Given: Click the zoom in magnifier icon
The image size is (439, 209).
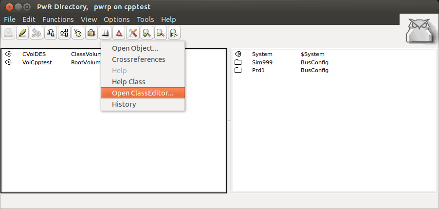Looking at the screenshot, I should coord(146,33).
